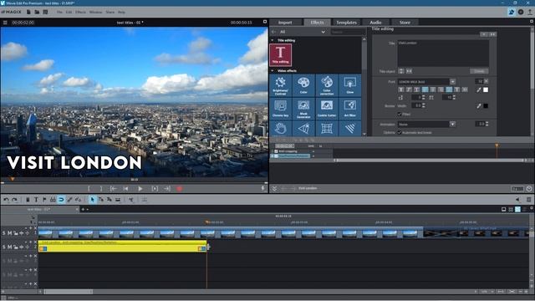The image size is (535, 301).
Task: Toggle the Filled checkbox under Border
Action: 400,114
